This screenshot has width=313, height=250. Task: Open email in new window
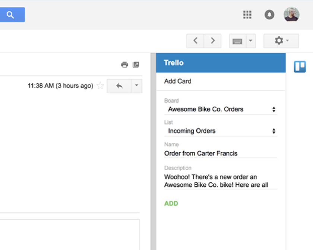pos(136,65)
